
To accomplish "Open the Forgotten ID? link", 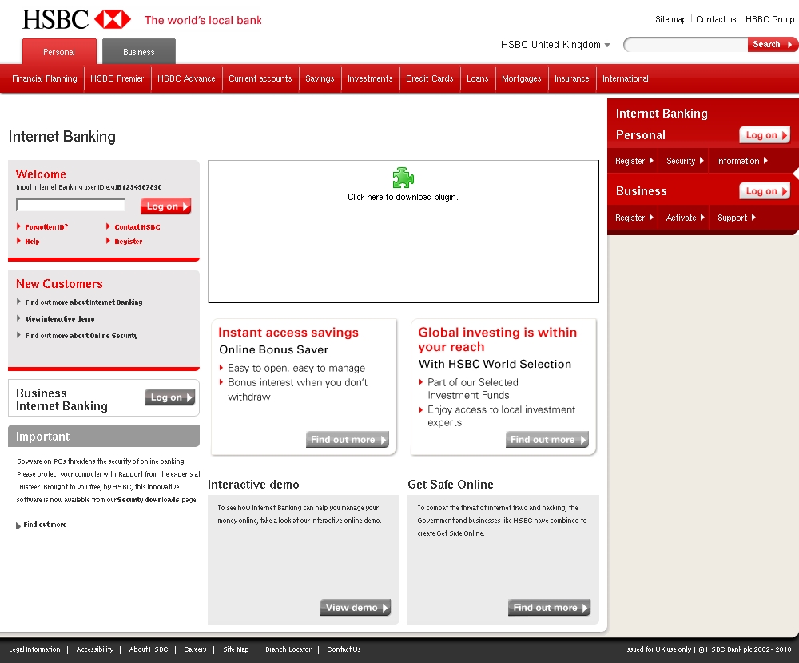I will pos(46,227).
